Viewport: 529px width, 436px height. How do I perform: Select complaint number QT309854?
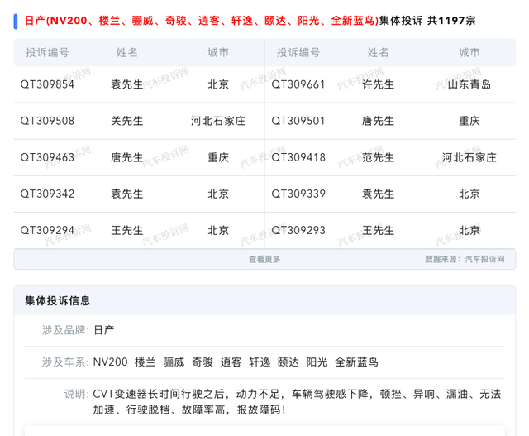click(x=47, y=84)
